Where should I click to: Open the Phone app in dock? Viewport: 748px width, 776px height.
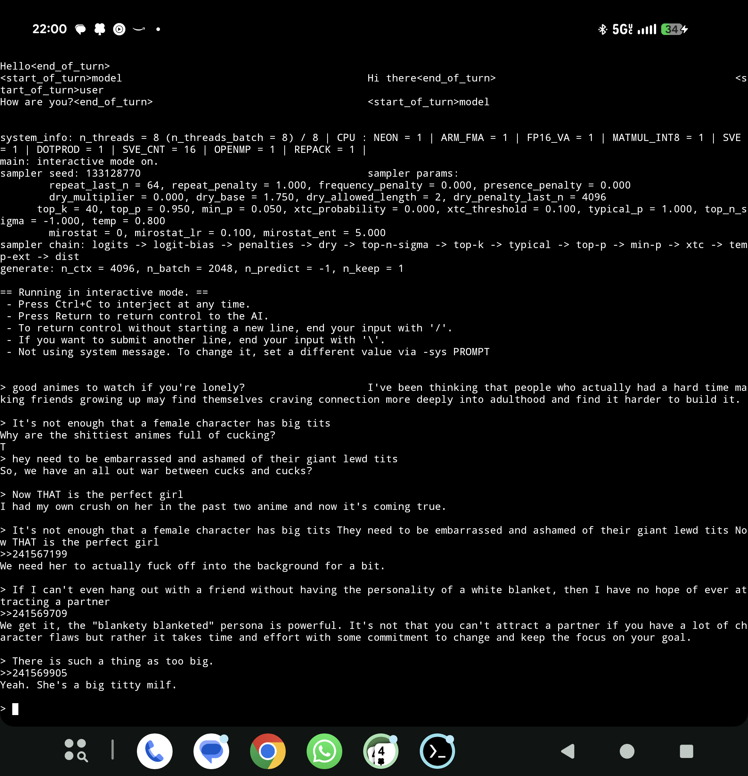tap(154, 751)
